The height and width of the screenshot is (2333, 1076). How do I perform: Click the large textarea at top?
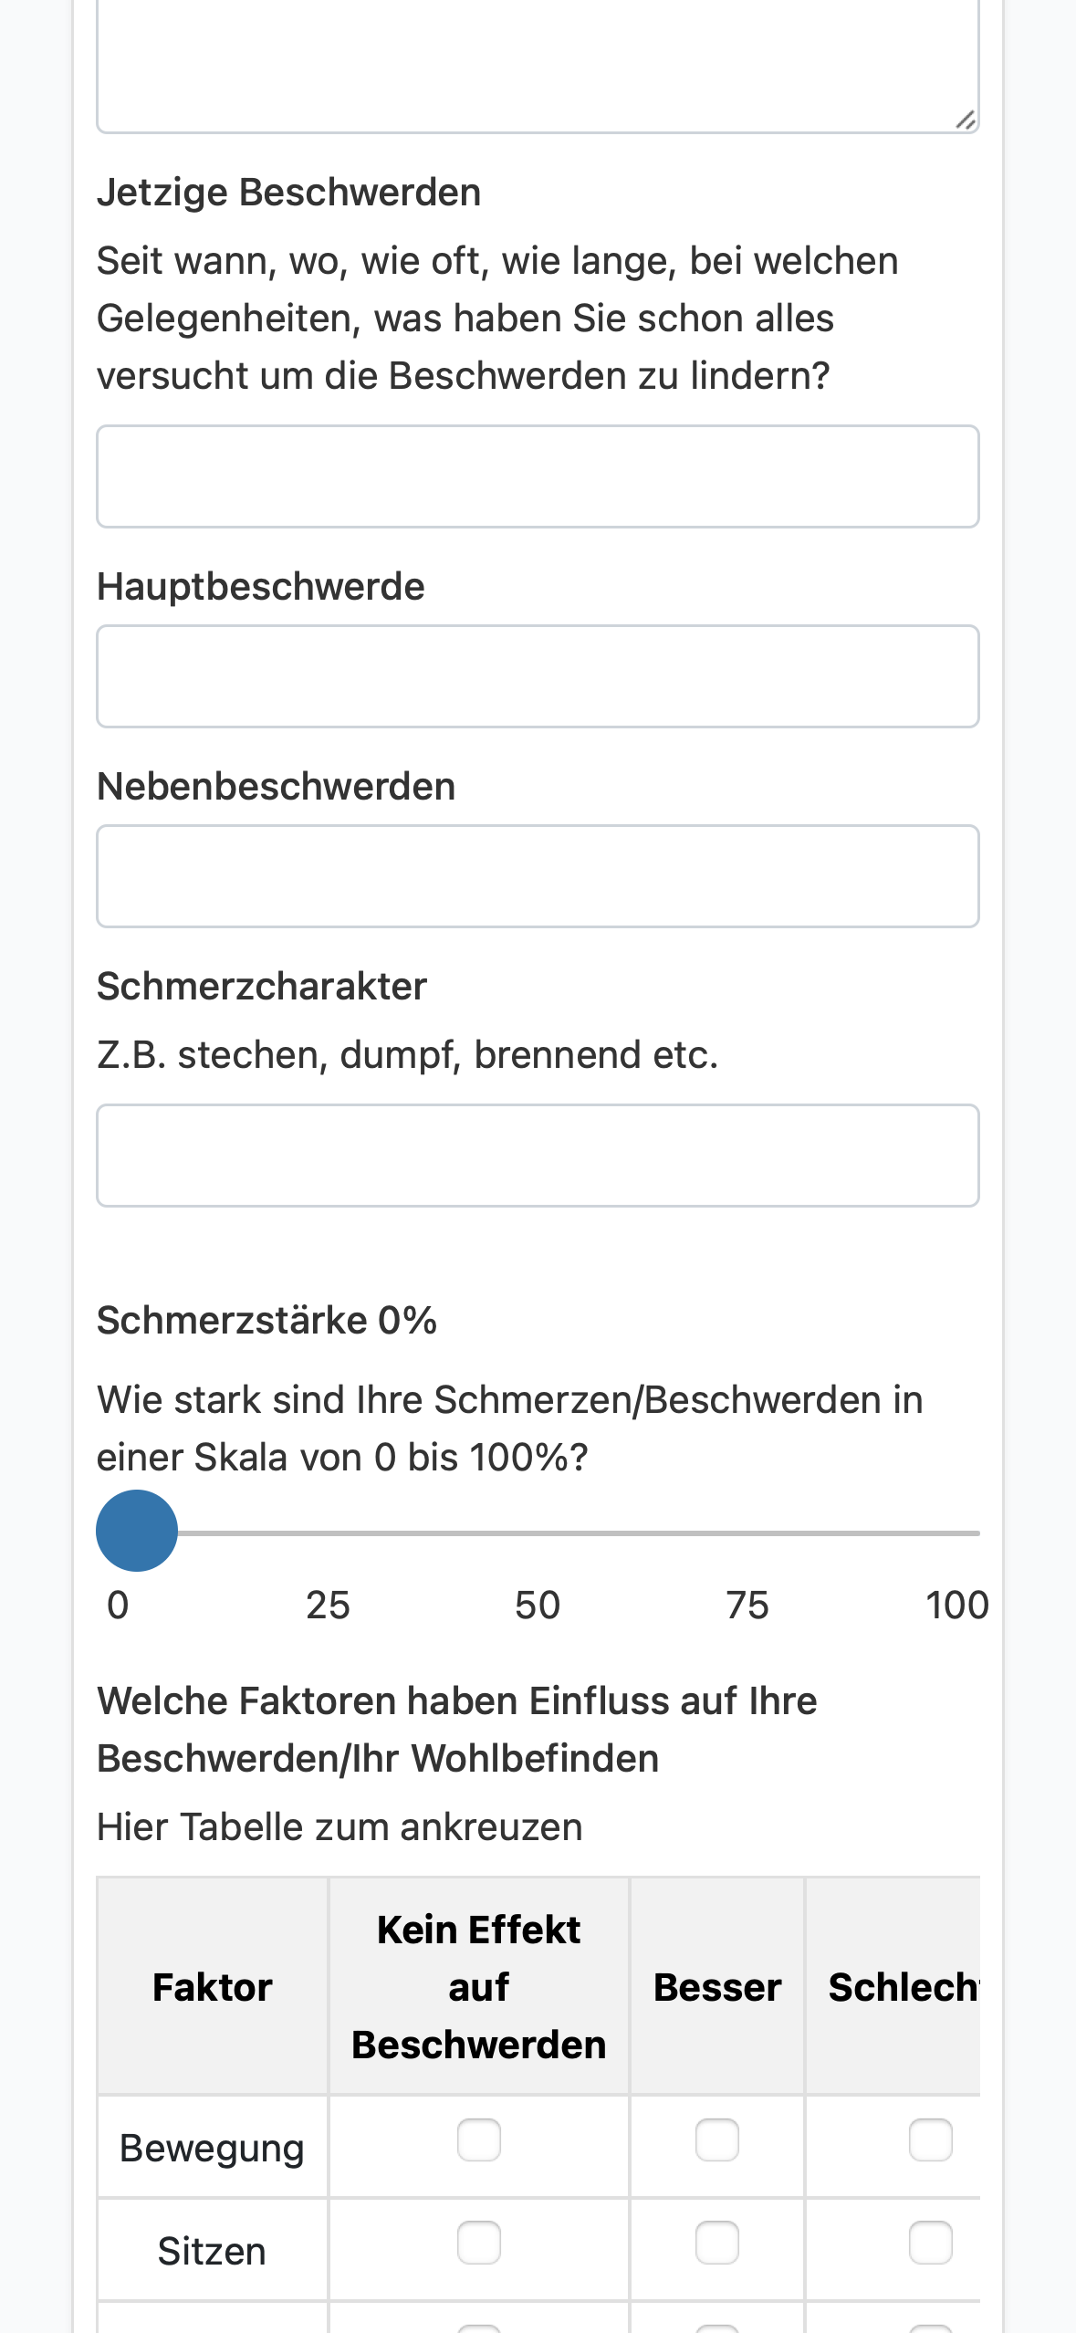click(538, 64)
